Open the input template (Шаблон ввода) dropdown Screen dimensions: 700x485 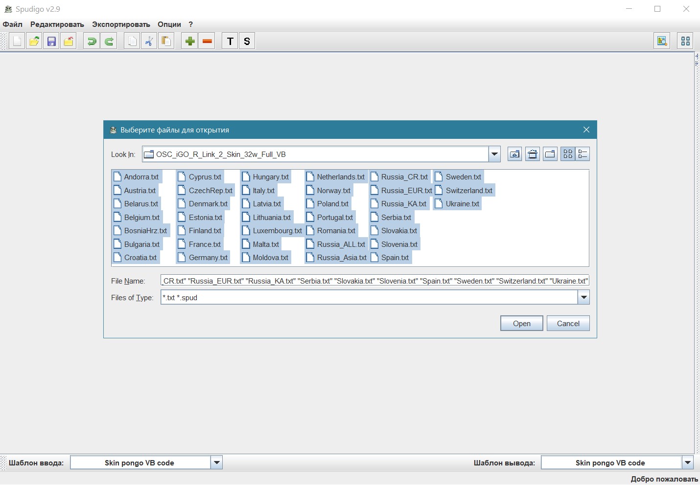[216, 463]
